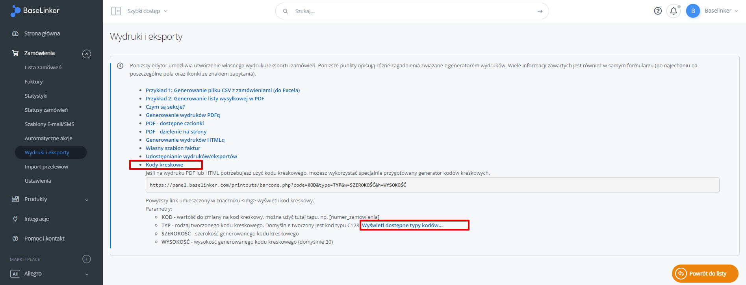Click the Parametry: label
The image size is (746, 285).
(159, 209)
